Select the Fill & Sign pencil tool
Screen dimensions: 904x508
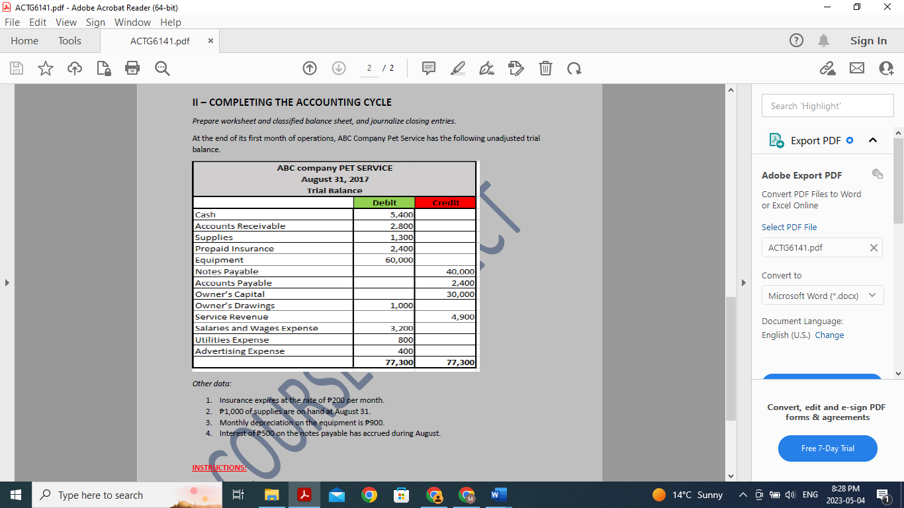point(516,68)
